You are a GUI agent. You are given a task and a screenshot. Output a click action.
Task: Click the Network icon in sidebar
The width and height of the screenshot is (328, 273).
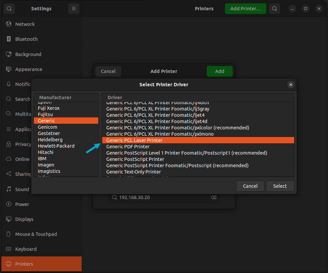point(9,24)
